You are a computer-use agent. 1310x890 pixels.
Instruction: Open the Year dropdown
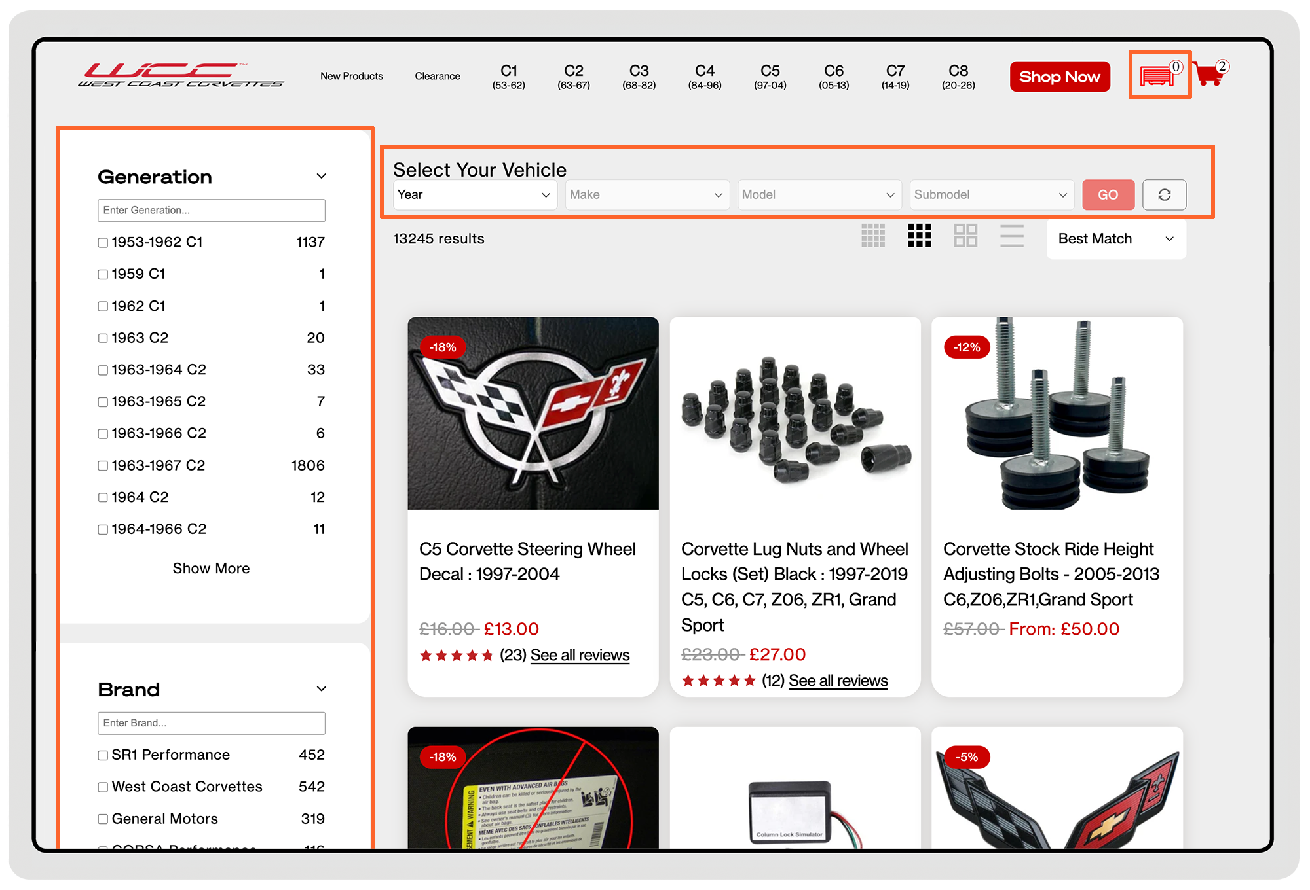pyautogui.click(x=474, y=195)
